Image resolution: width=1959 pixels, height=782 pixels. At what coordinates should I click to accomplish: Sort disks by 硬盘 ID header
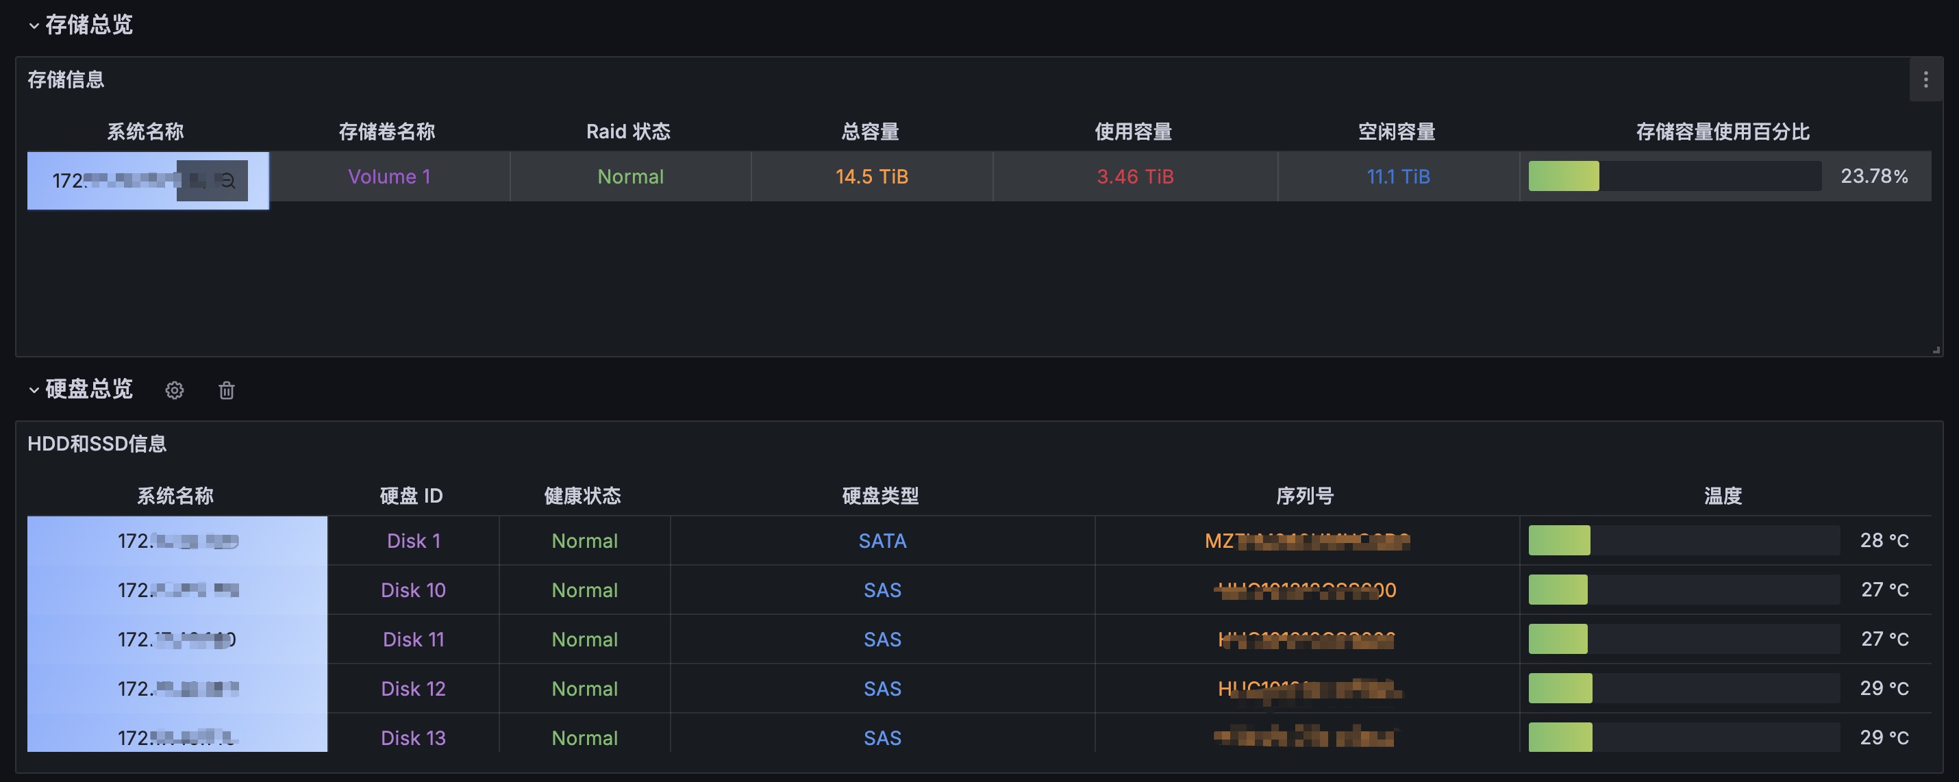pyautogui.click(x=412, y=496)
